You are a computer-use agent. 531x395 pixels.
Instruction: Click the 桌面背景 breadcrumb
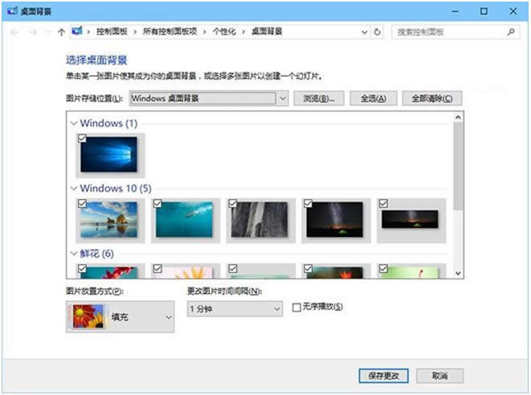pos(267,31)
